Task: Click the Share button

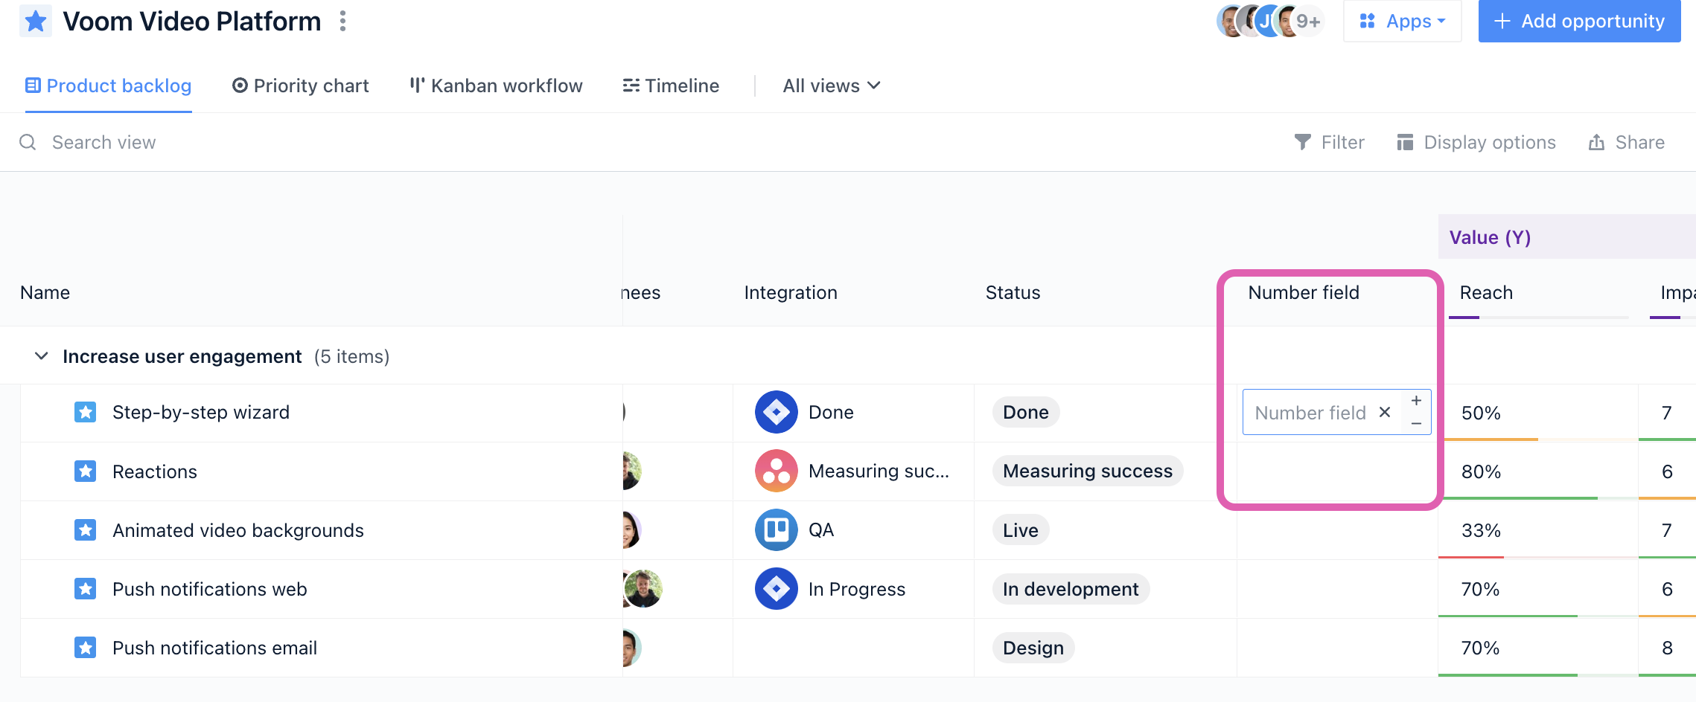Action: [1627, 142]
